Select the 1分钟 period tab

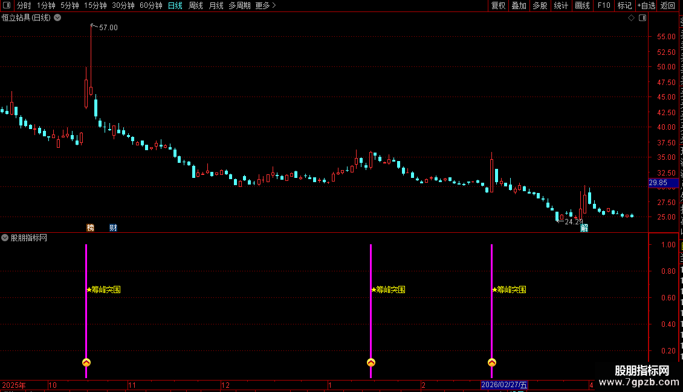click(x=46, y=5)
